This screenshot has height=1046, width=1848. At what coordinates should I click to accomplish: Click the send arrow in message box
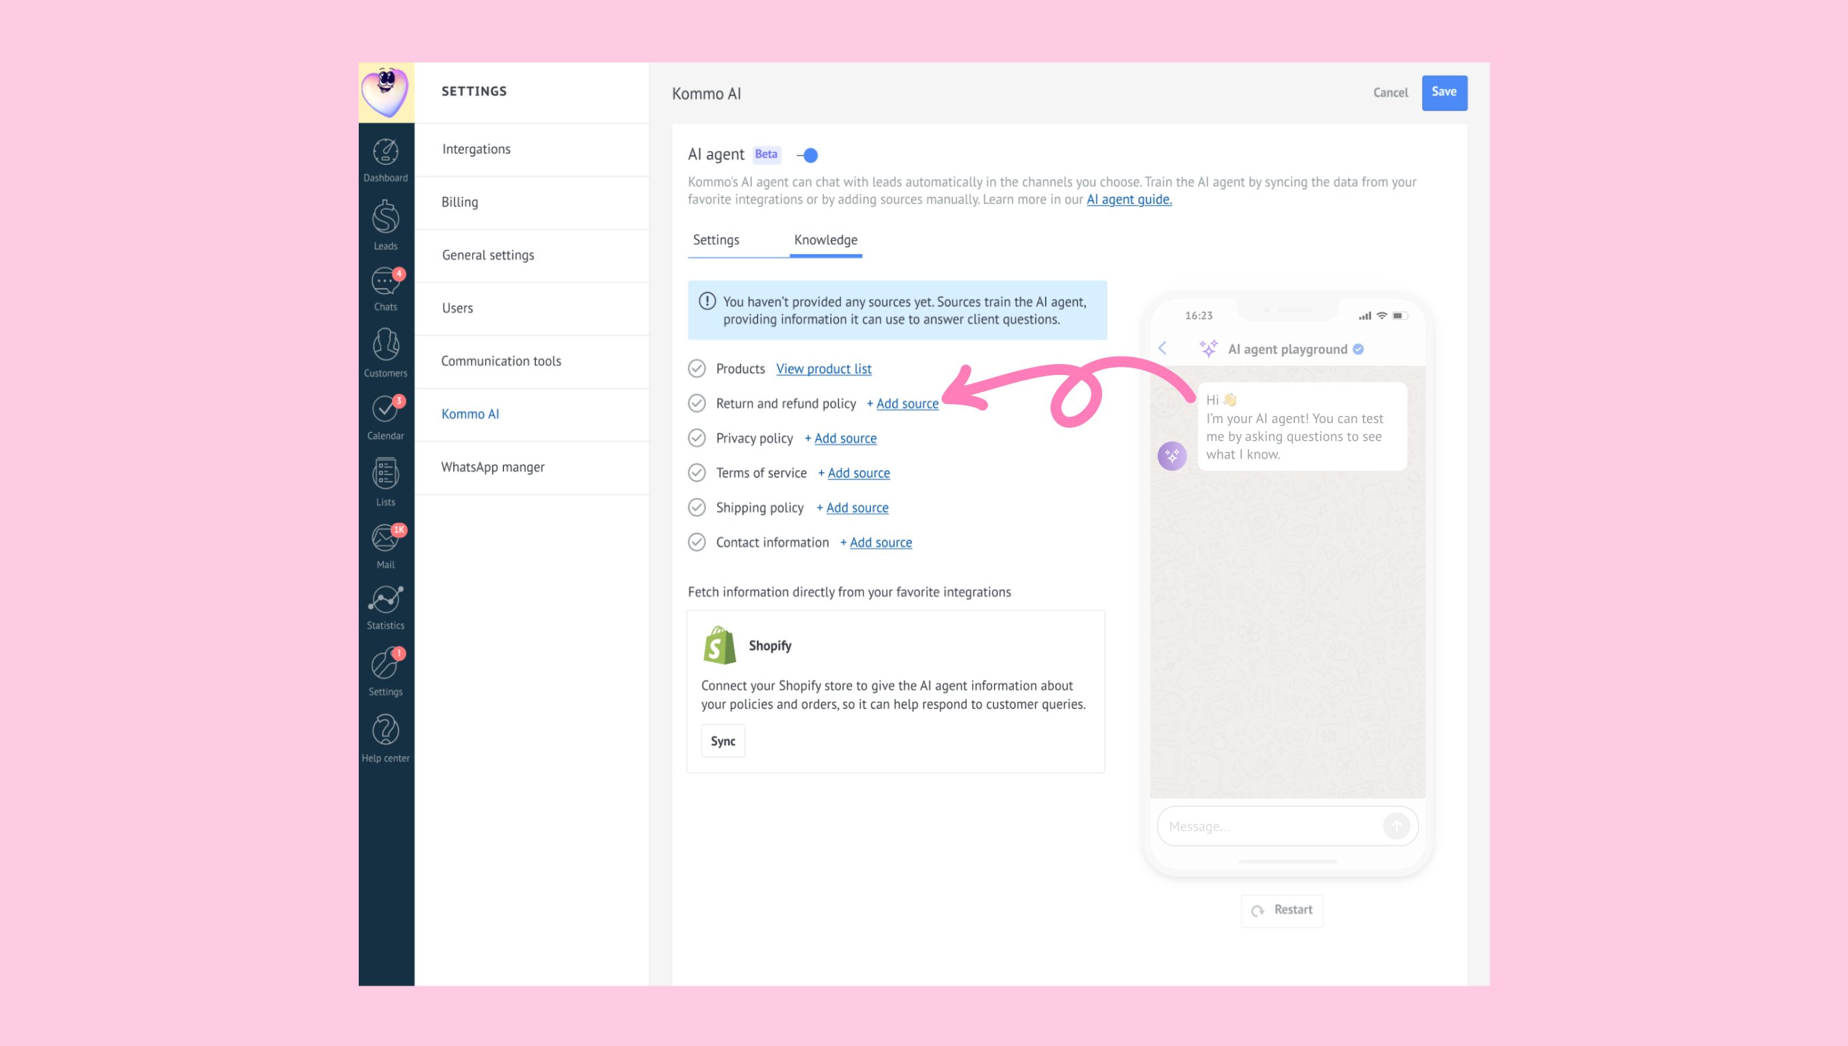click(x=1396, y=826)
